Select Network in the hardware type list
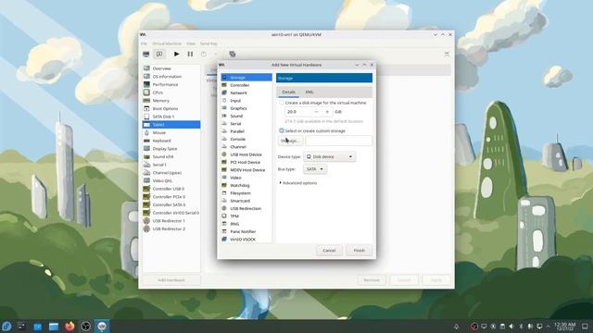Image resolution: width=593 pixels, height=333 pixels. (x=246, y=92)
